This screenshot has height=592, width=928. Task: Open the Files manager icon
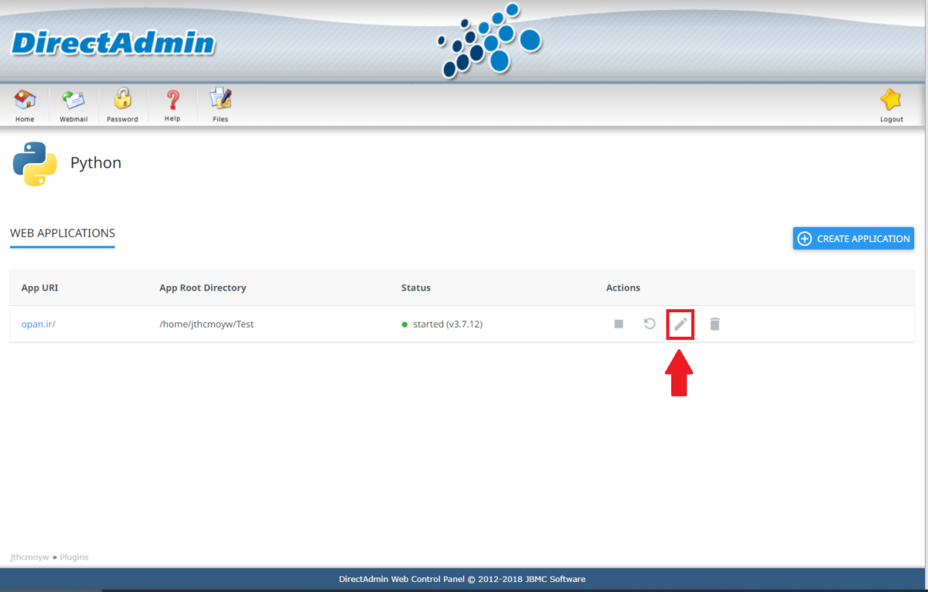click(220, 100)
